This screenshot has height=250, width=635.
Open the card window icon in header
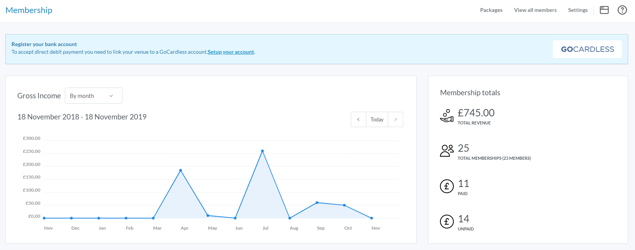[604, 10]
